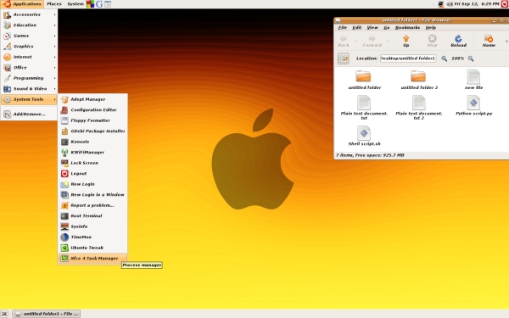Click the Location path input field

(408, 59)
